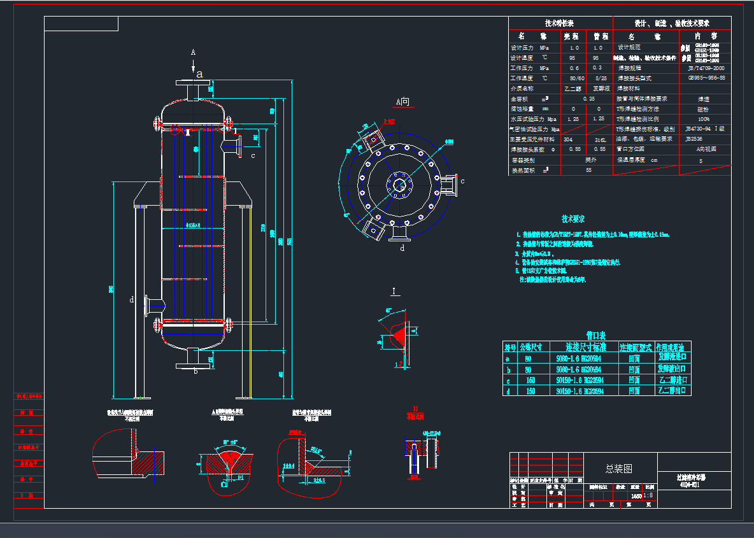
Task: Click the 技术要求 heading
Action: click(x=573, y=218)
